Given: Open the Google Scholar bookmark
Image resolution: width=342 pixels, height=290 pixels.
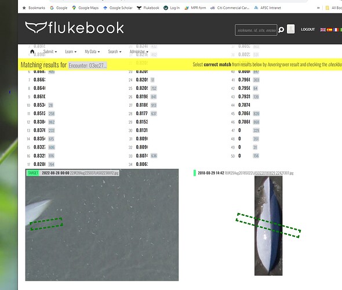Looking at the screenshot, I should [x=118, y=8].
